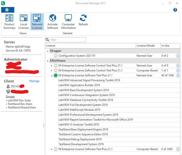Image resolution: width=182 pixels, height=155 pixels.
Task: Click the Manage link in Client section
Action: click(34, 81)
